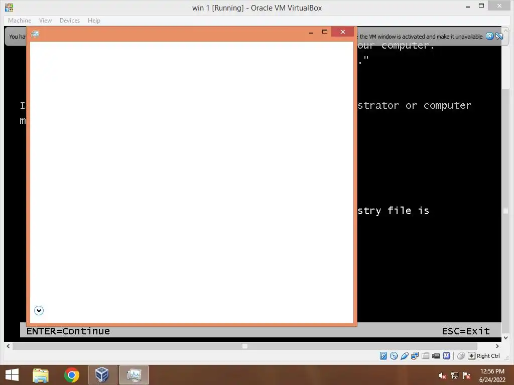Viewport: 514px width, 385px height.
Task: Click the horizontal scrollbar thumb
Action: tap(245, 346)
